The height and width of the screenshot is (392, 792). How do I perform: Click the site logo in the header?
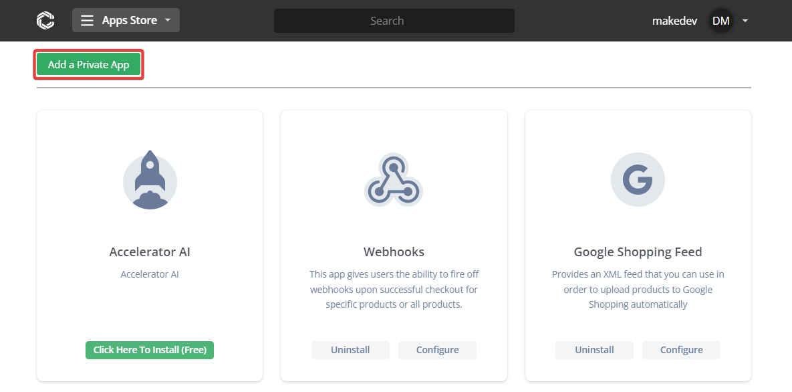[x=45, y=21]
